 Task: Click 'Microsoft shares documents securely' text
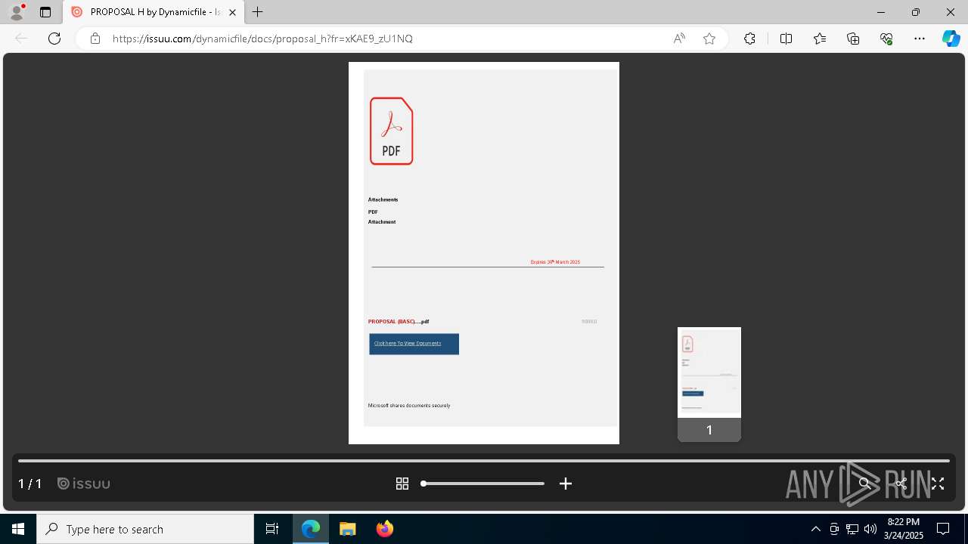(409, 406)
